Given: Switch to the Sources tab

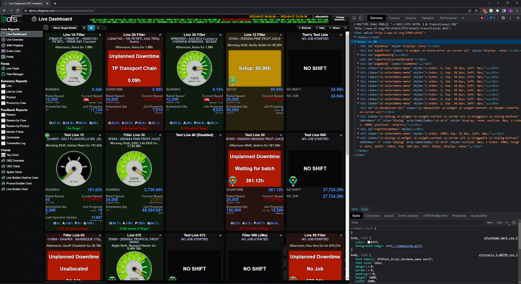Looking at the screenshot, I should 411,18.
